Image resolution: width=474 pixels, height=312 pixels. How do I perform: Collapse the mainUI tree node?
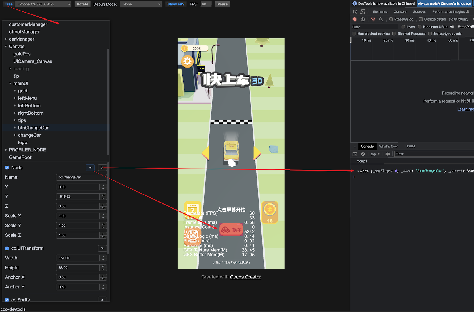click(11, 83)
